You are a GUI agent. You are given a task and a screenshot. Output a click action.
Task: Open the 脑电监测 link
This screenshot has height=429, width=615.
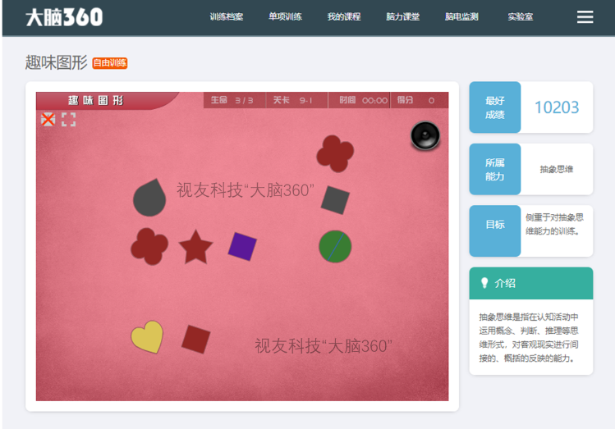click(461, 17)
